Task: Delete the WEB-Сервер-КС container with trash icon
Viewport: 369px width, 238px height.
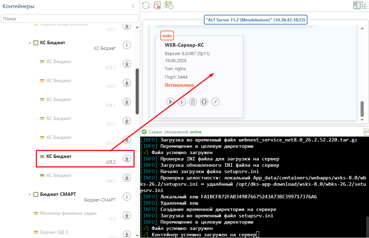Action: (193, 102)
